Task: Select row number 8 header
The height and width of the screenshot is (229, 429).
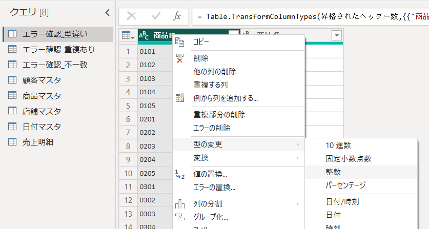Action: pyautogui.click(x=128, y=146)
